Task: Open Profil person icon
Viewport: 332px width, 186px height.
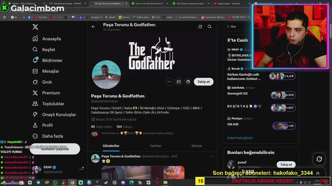Action: pos(35,125)
